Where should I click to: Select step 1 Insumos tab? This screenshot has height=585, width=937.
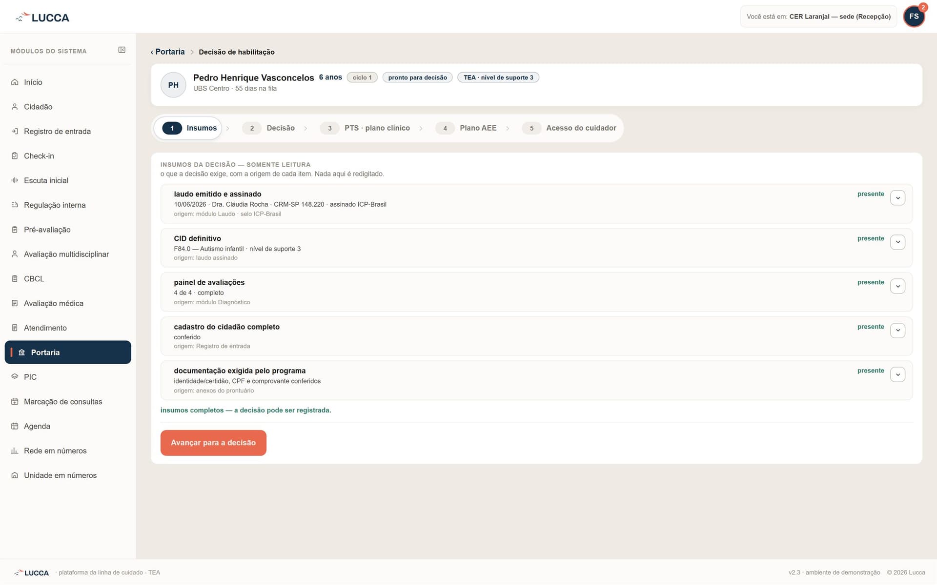(188, 128)
